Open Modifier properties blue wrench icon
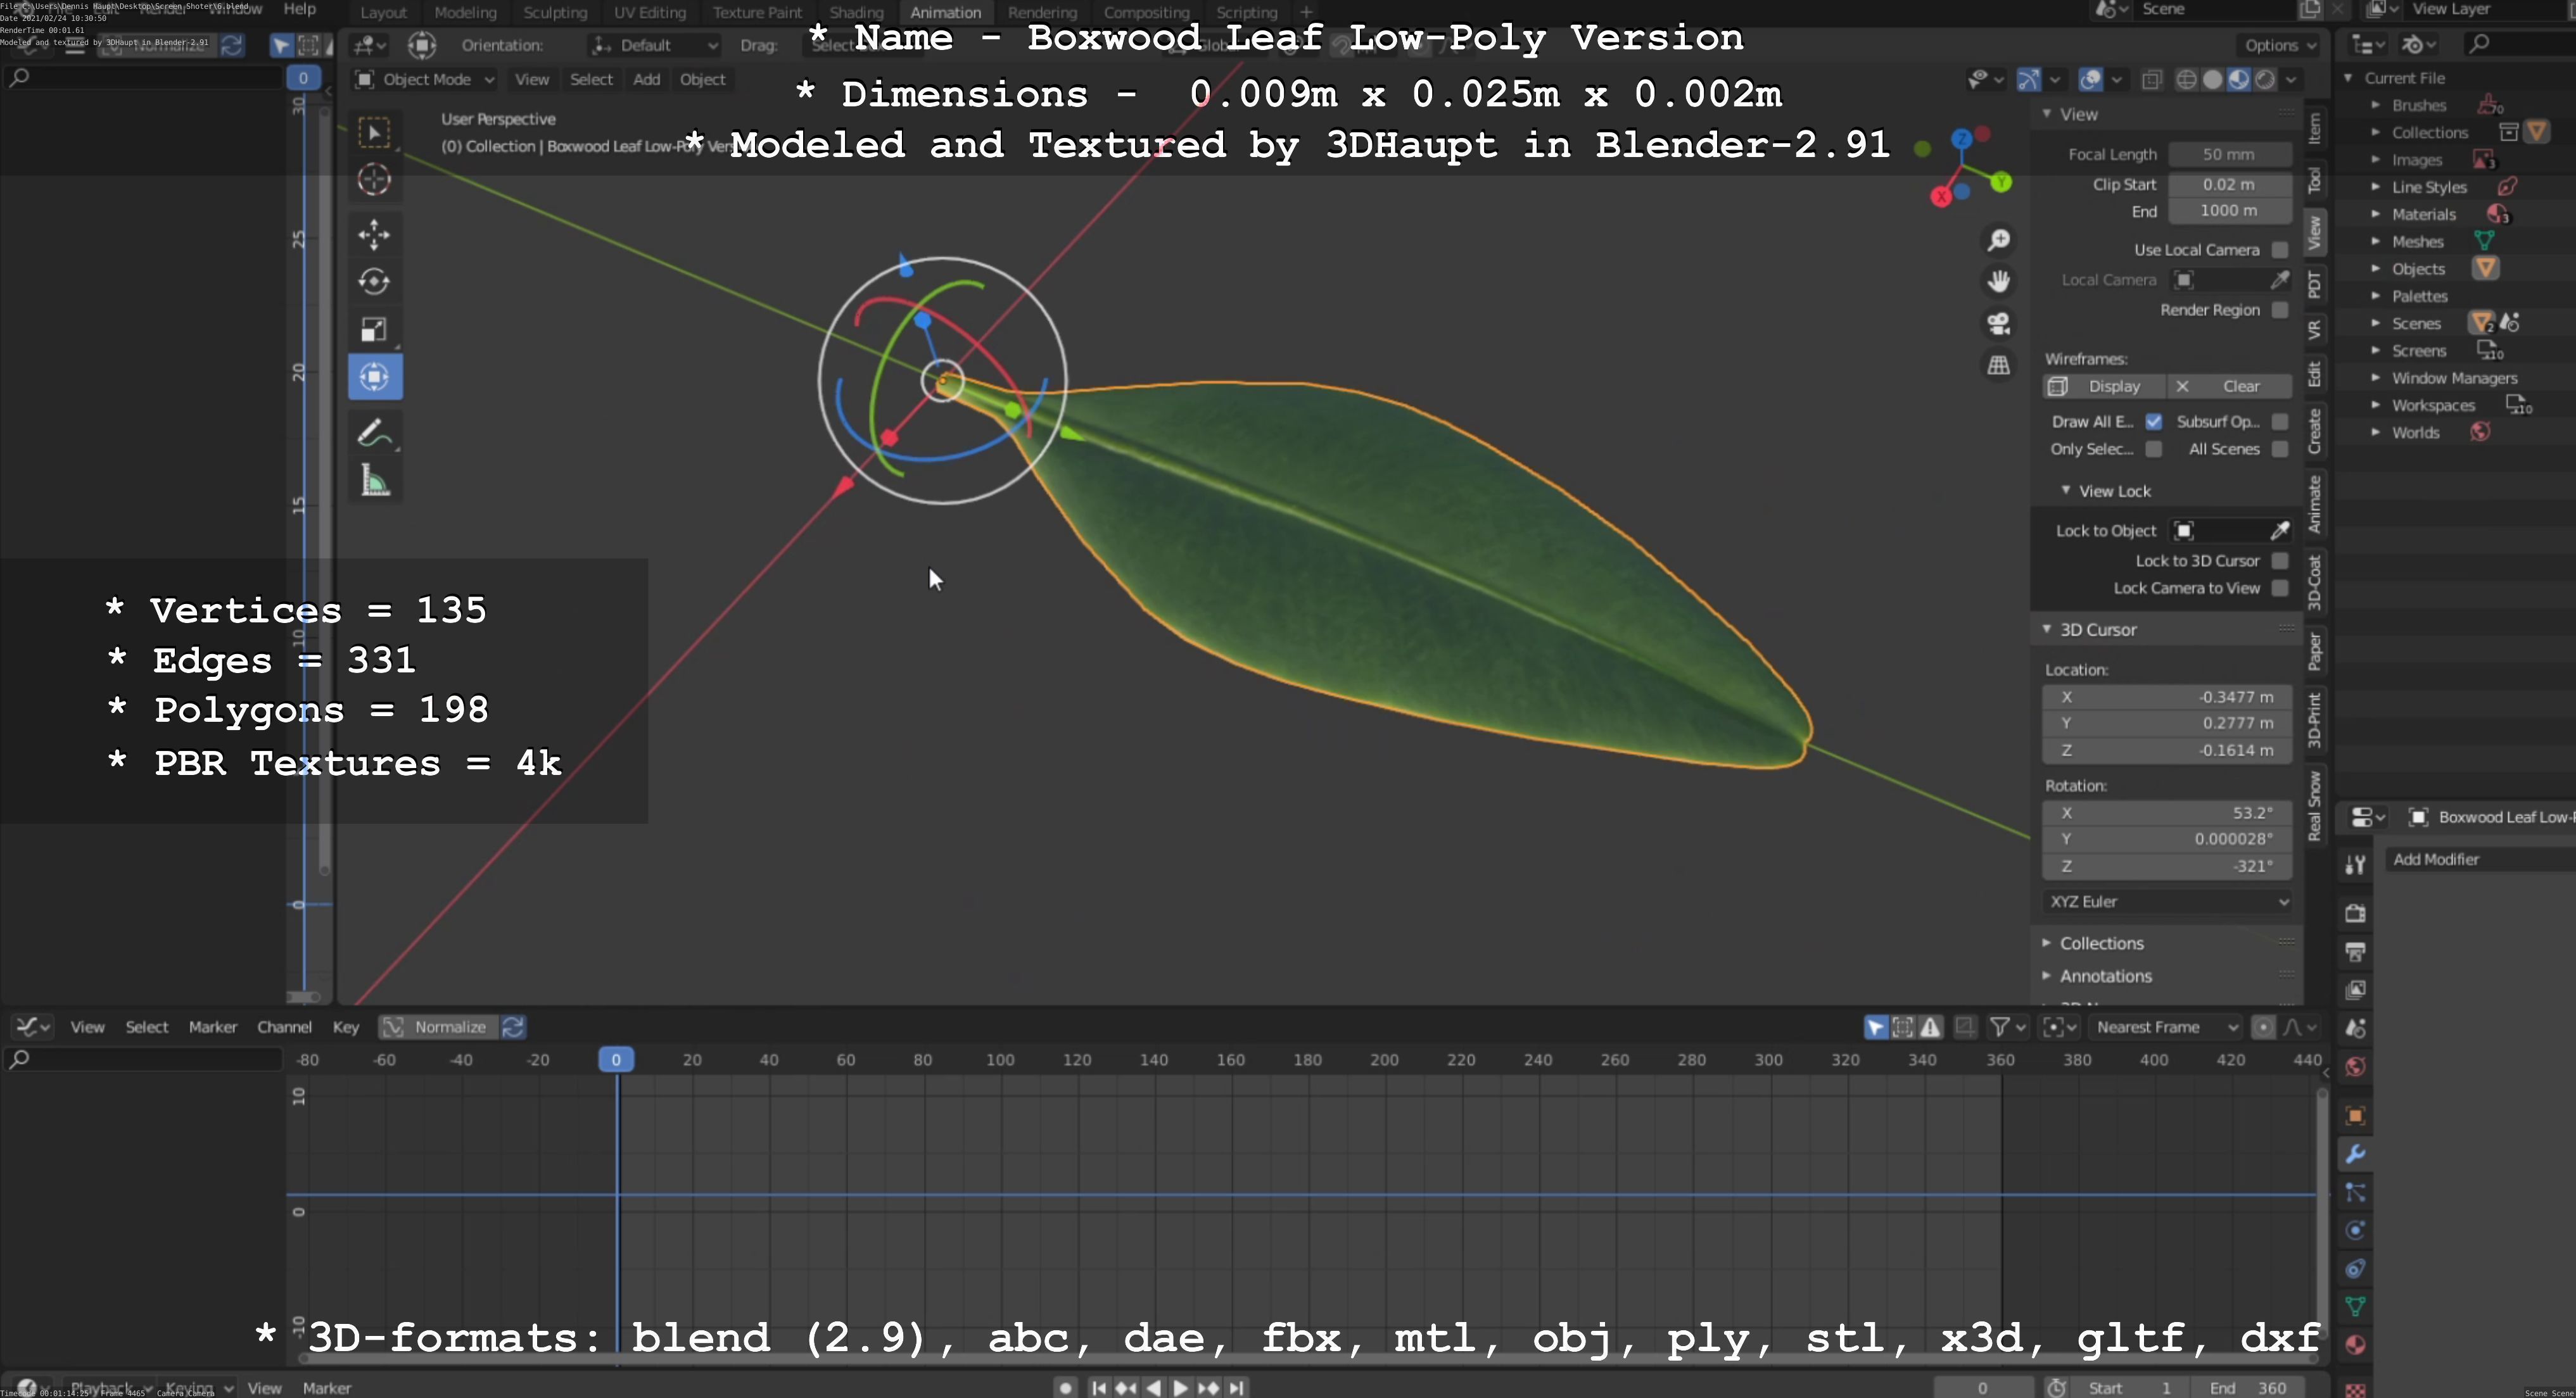Image resolution: width=2576 pixels, height=1398 pixels. click(x=2355, y=1154)
